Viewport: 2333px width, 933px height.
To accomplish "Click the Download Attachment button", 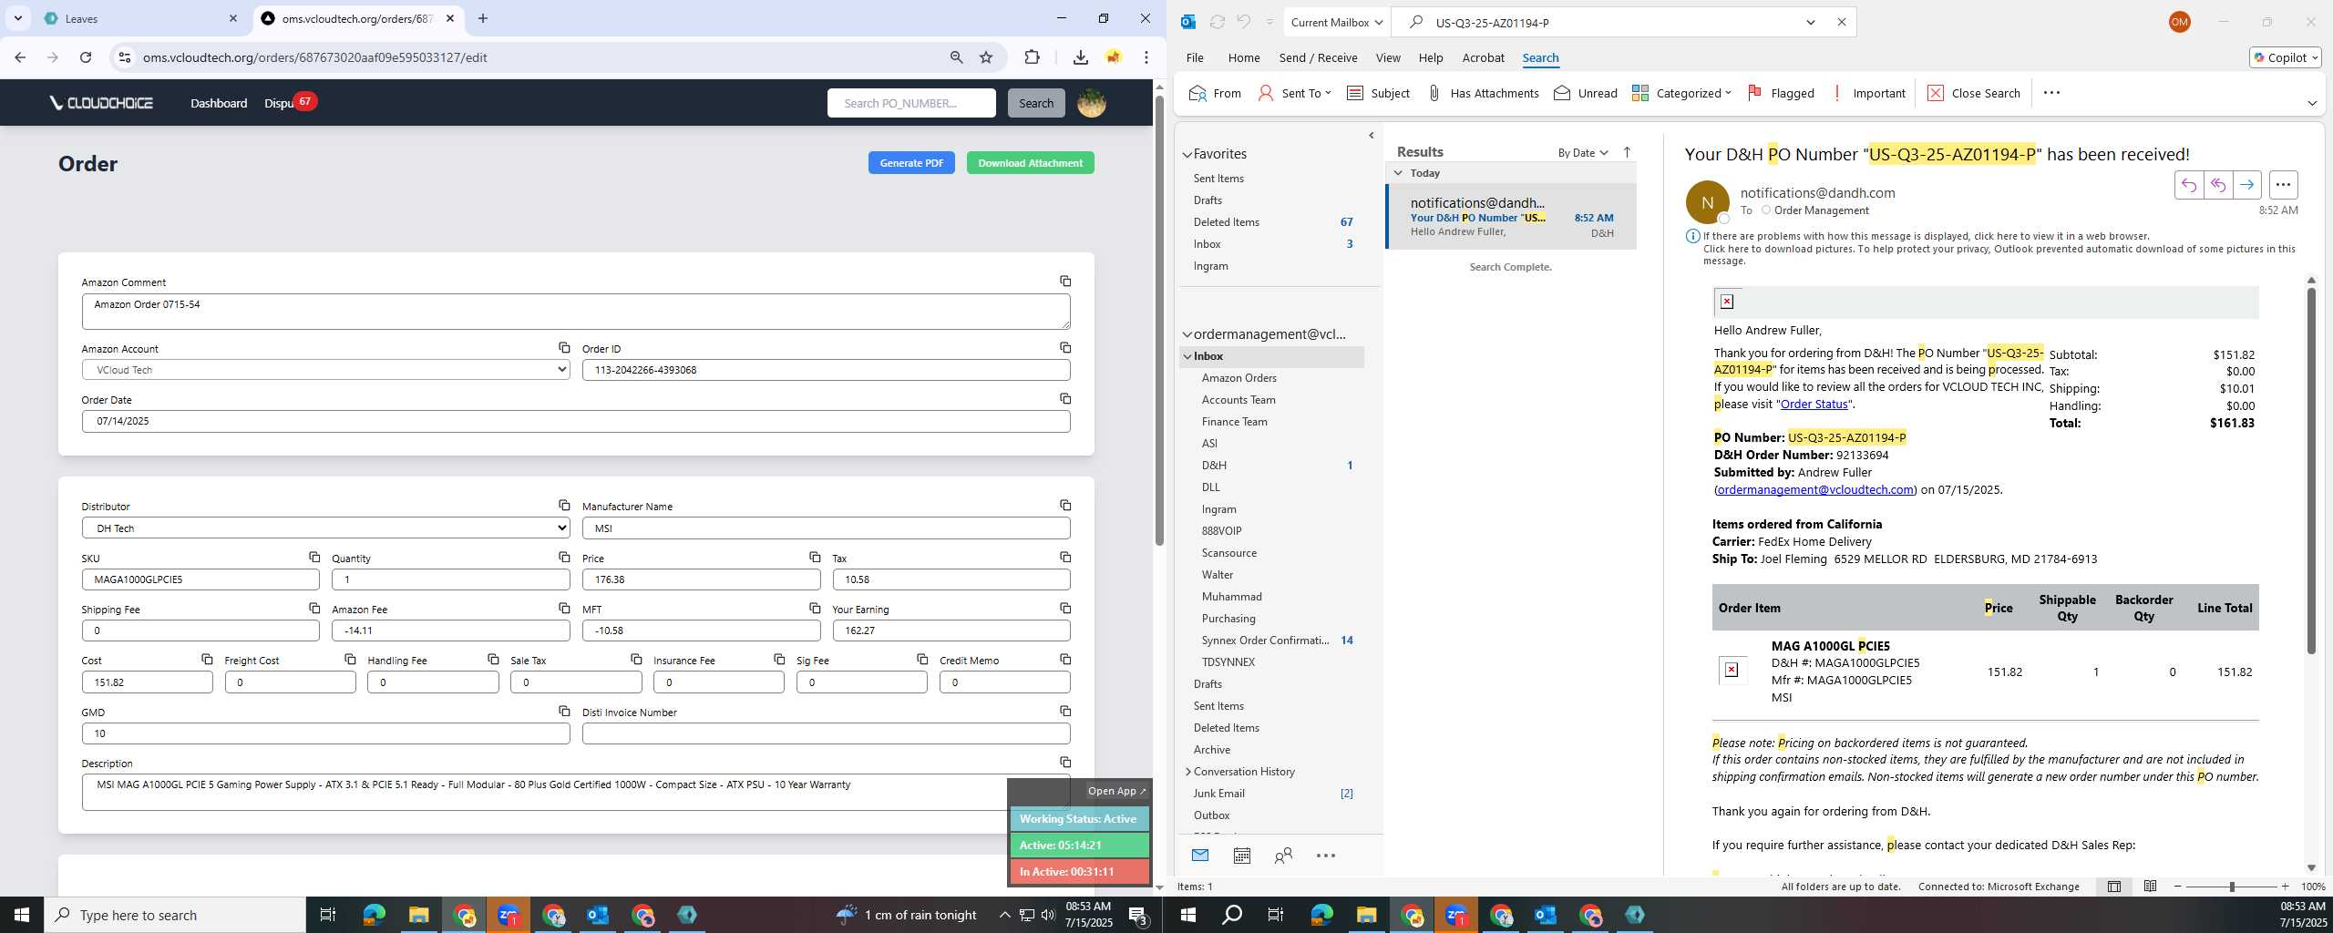I will pos(1030,163).
